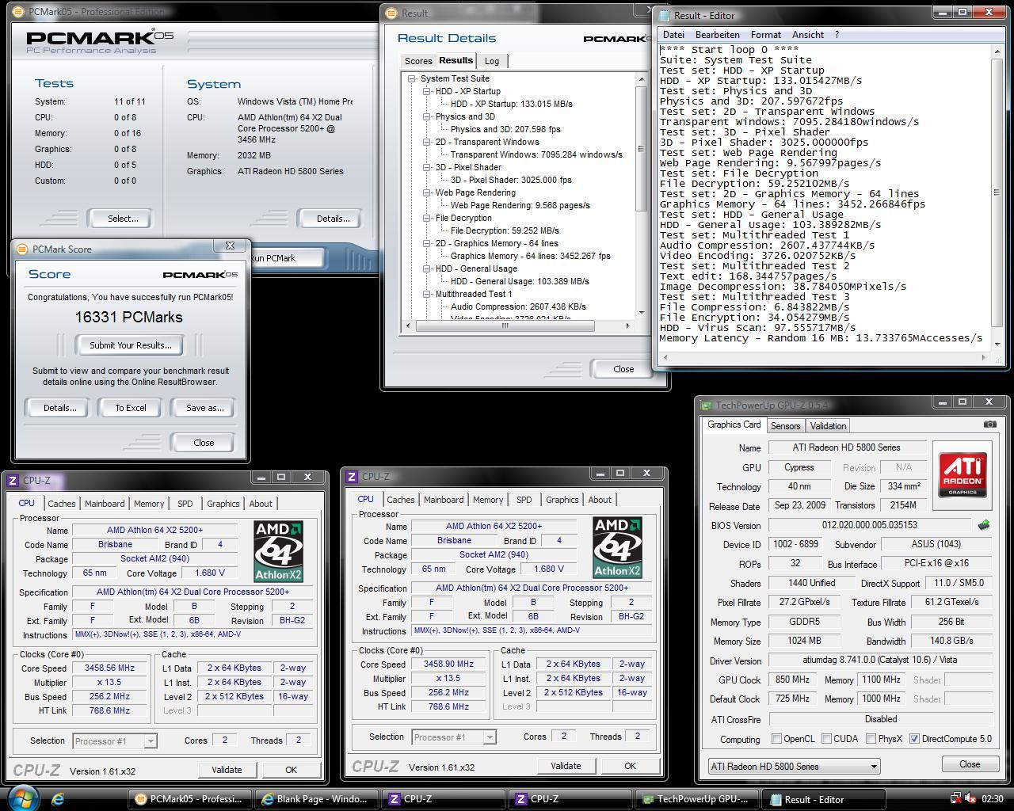Open the GPU selection dropdown in GPU-Z
Viewport: 1014px width, 811px height.
[x=794, y=767]
